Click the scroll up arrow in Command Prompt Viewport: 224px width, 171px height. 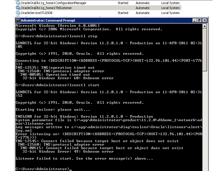205,26
